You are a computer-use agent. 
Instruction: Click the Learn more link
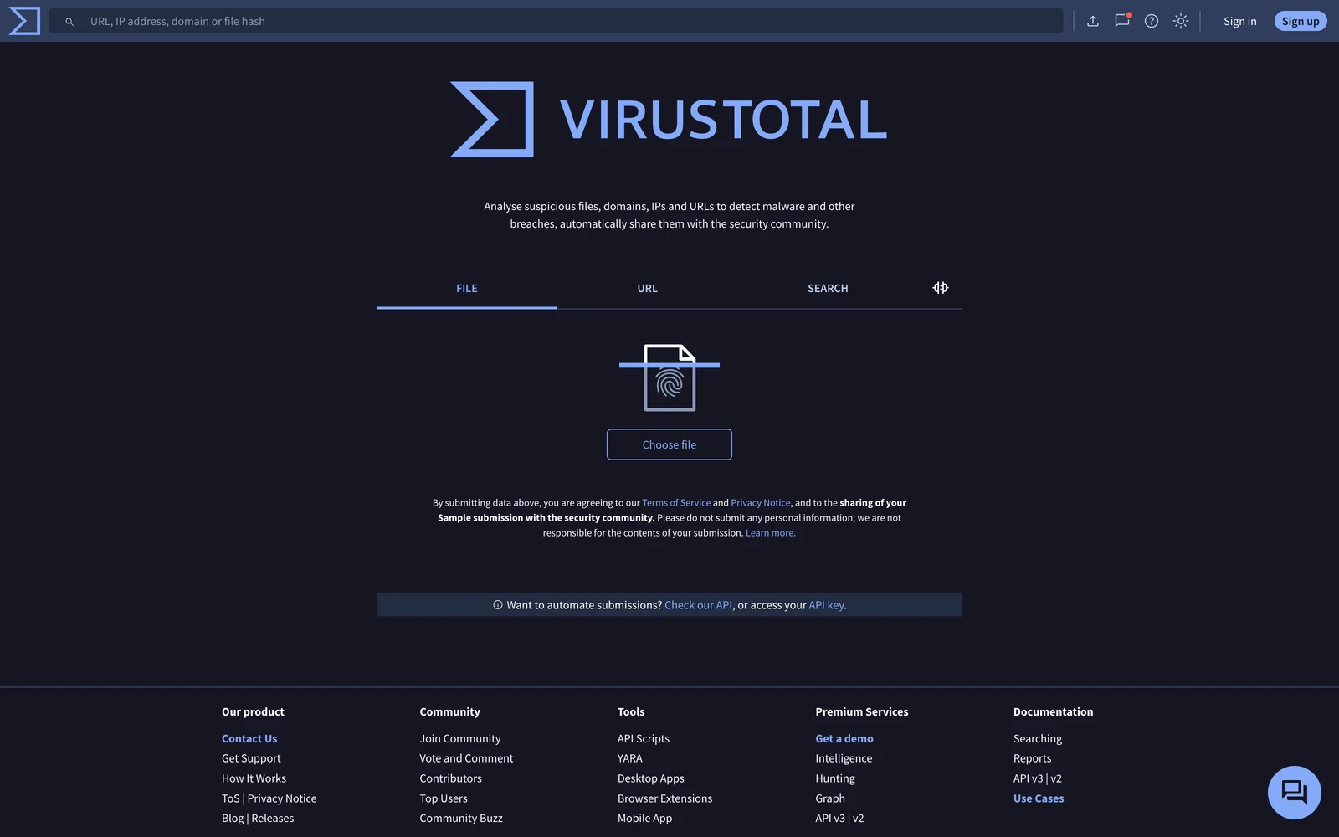pyautogui.click(x=771, y=533)
